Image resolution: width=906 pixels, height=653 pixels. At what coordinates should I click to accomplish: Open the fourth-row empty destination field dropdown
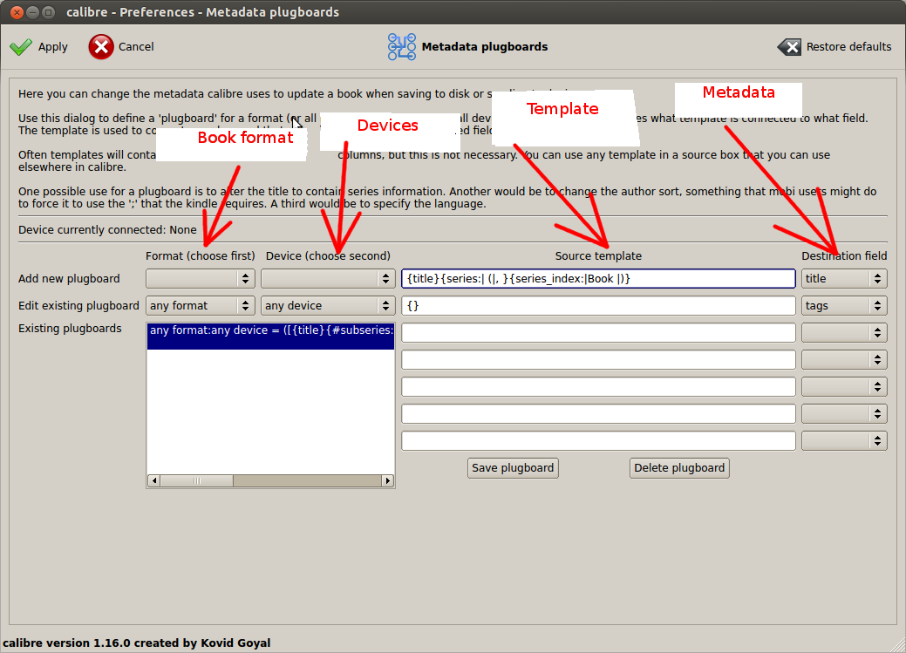[x=843, y=360]
